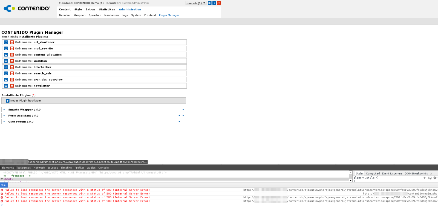Toggle element state icon in Styles pane
438x209 pixels.
click(430, 178)
